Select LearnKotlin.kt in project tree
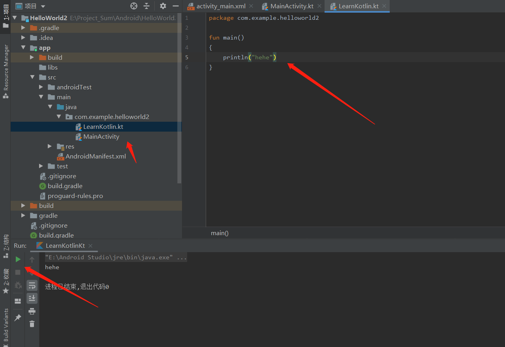The image size is (505, 347). pos(103,126)
